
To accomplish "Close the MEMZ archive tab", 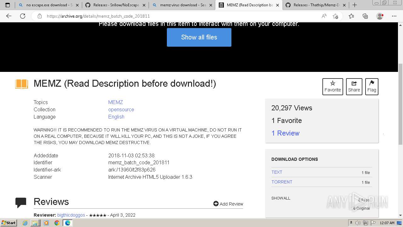I will (277, 5).
